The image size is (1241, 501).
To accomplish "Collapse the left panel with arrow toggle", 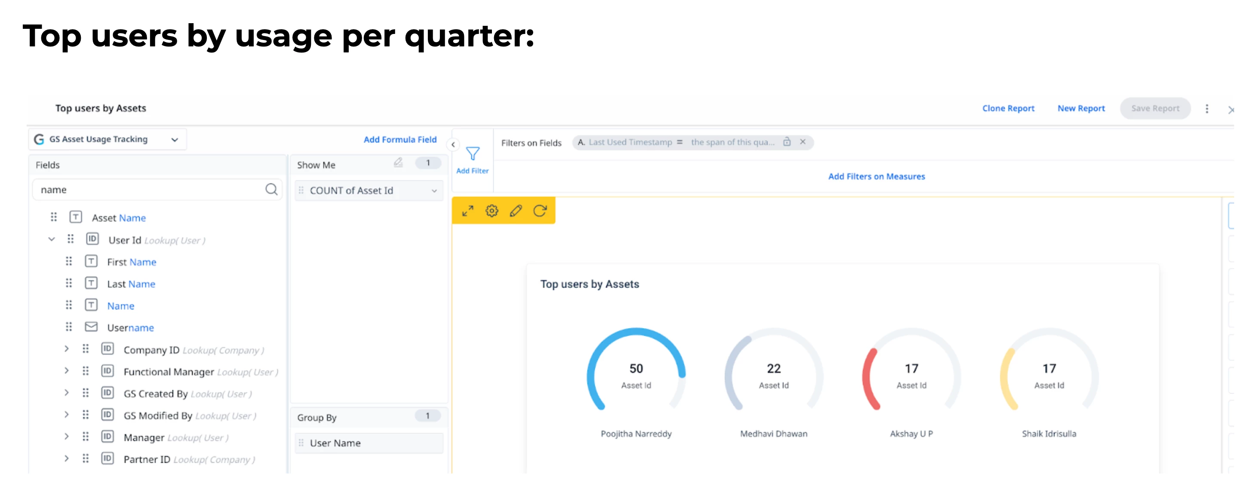I will pos(453,144).
